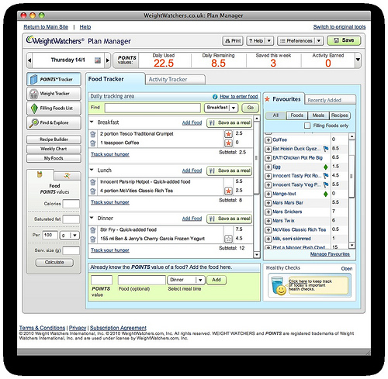Click the Calories input field
This screenshot has width=388, height=379.
tap(71, 204)
